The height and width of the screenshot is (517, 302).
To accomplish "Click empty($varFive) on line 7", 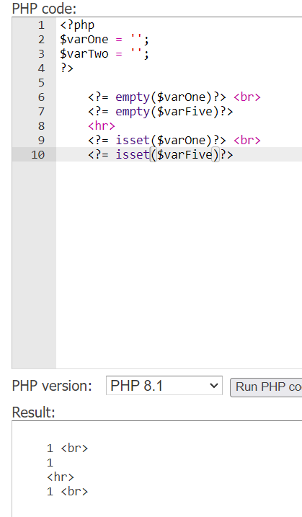I will [x=166, y=112].
